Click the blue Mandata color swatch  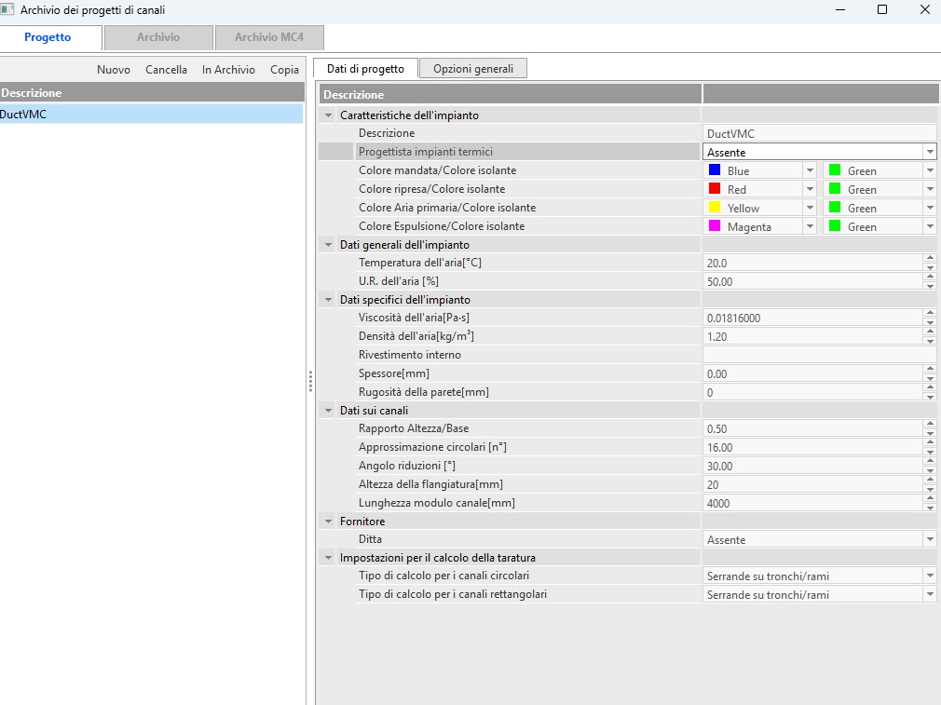click(x=715, y=170)
